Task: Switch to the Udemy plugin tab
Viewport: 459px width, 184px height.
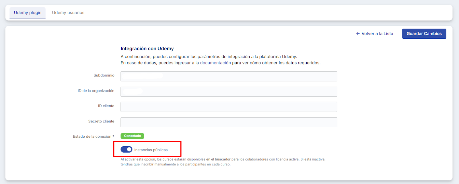Action: tap(28, 13)
